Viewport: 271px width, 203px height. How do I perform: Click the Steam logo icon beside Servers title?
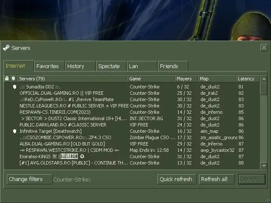(x=6, y=48)
